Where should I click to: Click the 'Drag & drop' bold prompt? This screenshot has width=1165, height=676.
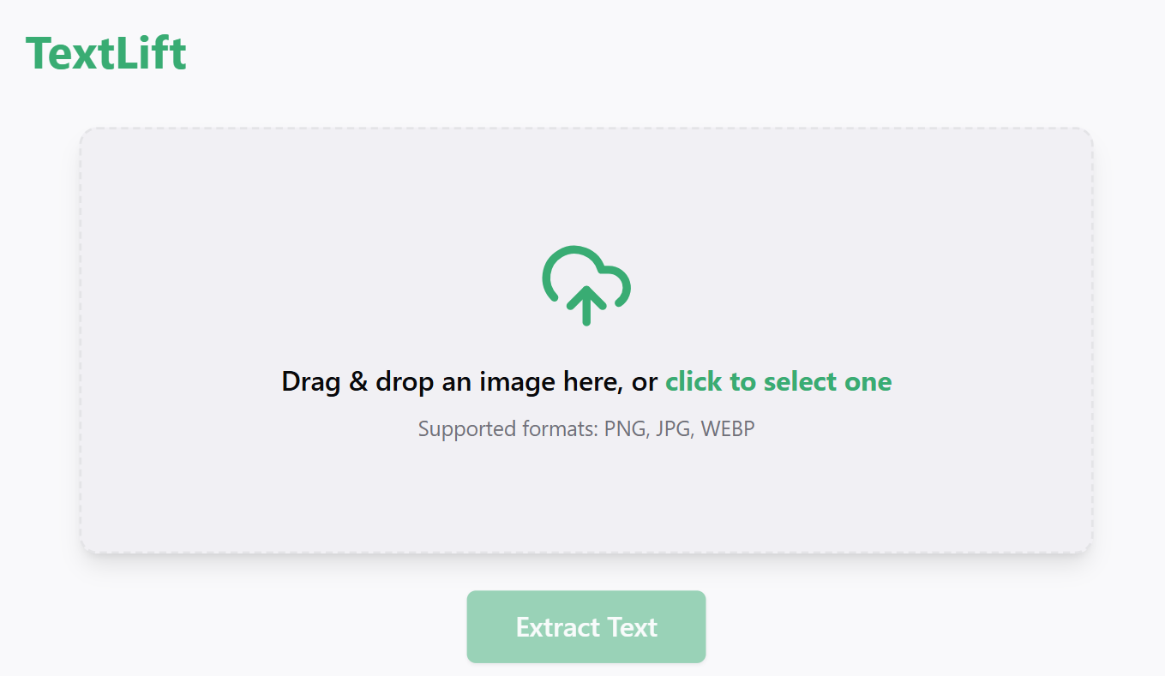point(358,381)
